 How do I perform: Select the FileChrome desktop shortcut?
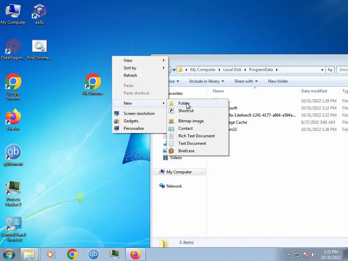[92, 84]
